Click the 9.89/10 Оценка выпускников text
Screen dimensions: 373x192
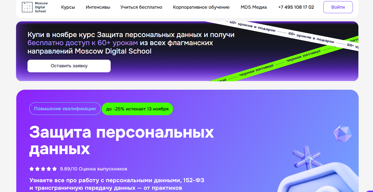pyautogui.click(x=94, y=169)
